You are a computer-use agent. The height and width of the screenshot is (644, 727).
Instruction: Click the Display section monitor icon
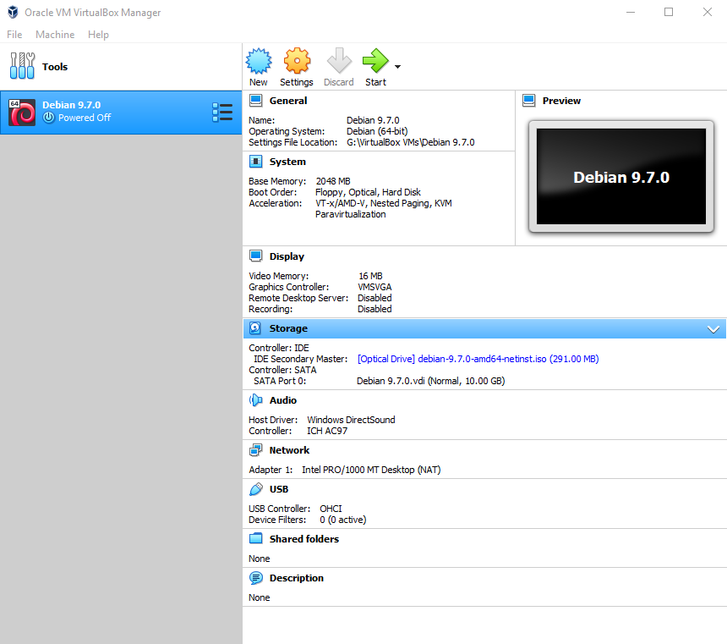point(256,256)
